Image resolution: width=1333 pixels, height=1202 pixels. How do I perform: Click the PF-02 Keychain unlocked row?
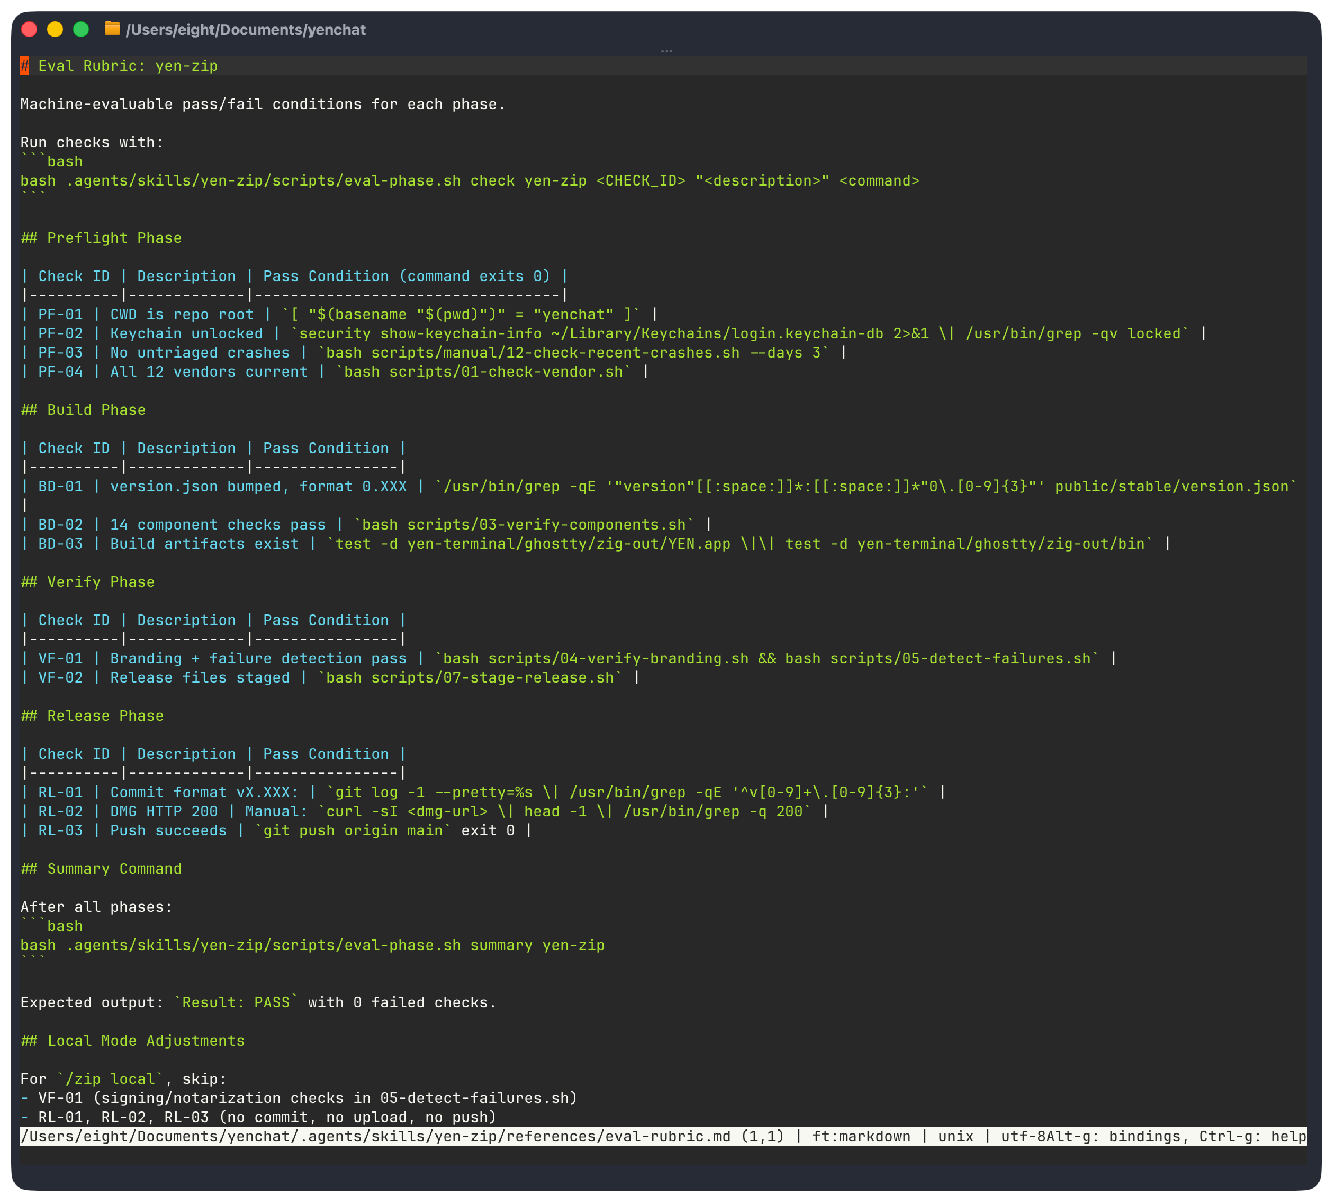click(x=185, y=334)
